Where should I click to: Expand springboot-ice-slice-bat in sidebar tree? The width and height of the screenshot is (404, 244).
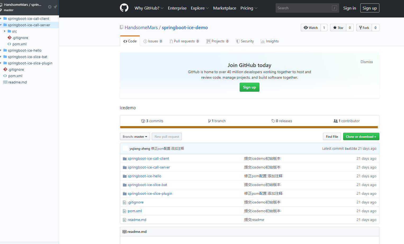point(1,57)
